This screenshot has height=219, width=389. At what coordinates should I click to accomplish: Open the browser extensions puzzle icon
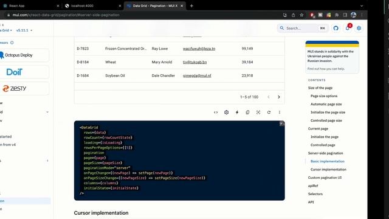pos(337,15)
